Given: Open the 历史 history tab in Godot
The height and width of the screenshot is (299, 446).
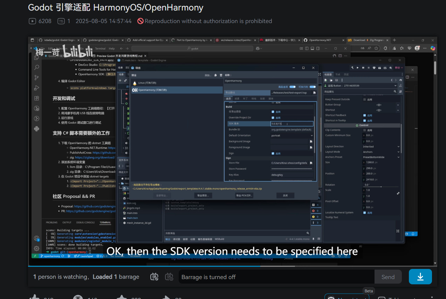Looking at the screenshot, I should tap(346, 74).
